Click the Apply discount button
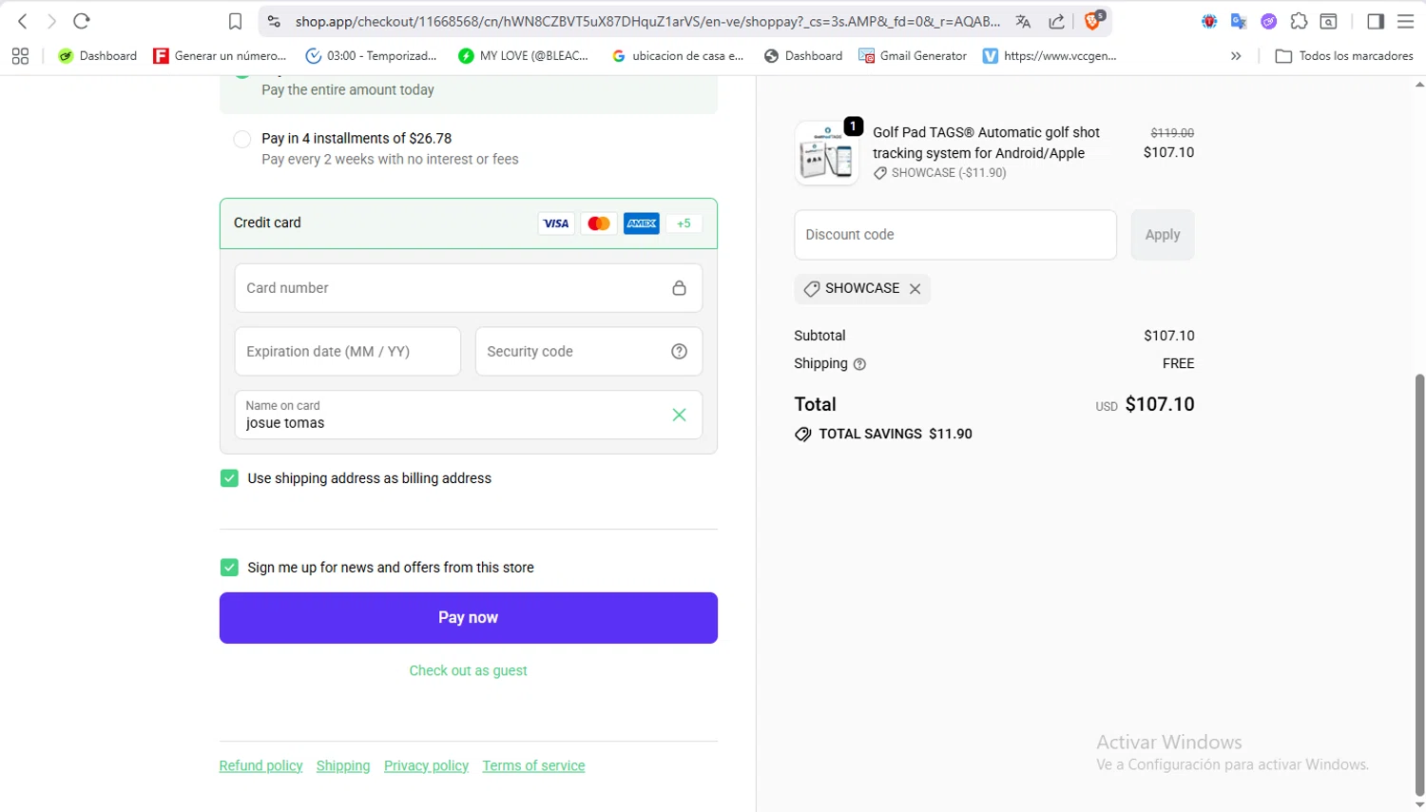 (1162, 235)
